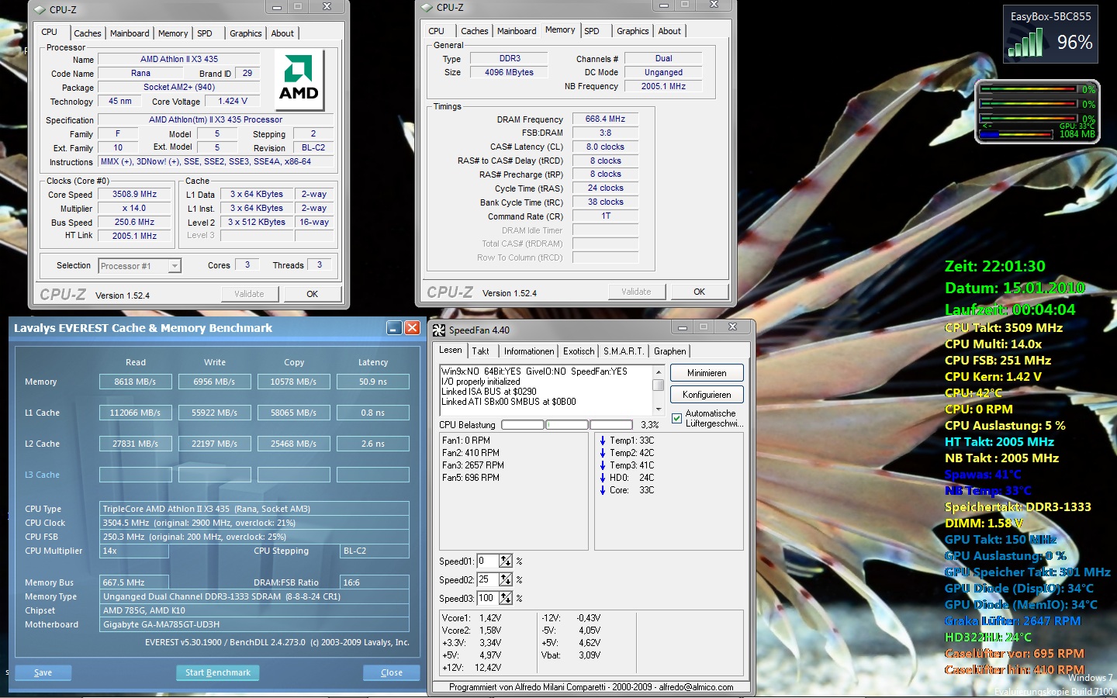Open Caches tab in right CPU-Z window
Screen dimensions: 1117x698
click(x=475, y=31)
